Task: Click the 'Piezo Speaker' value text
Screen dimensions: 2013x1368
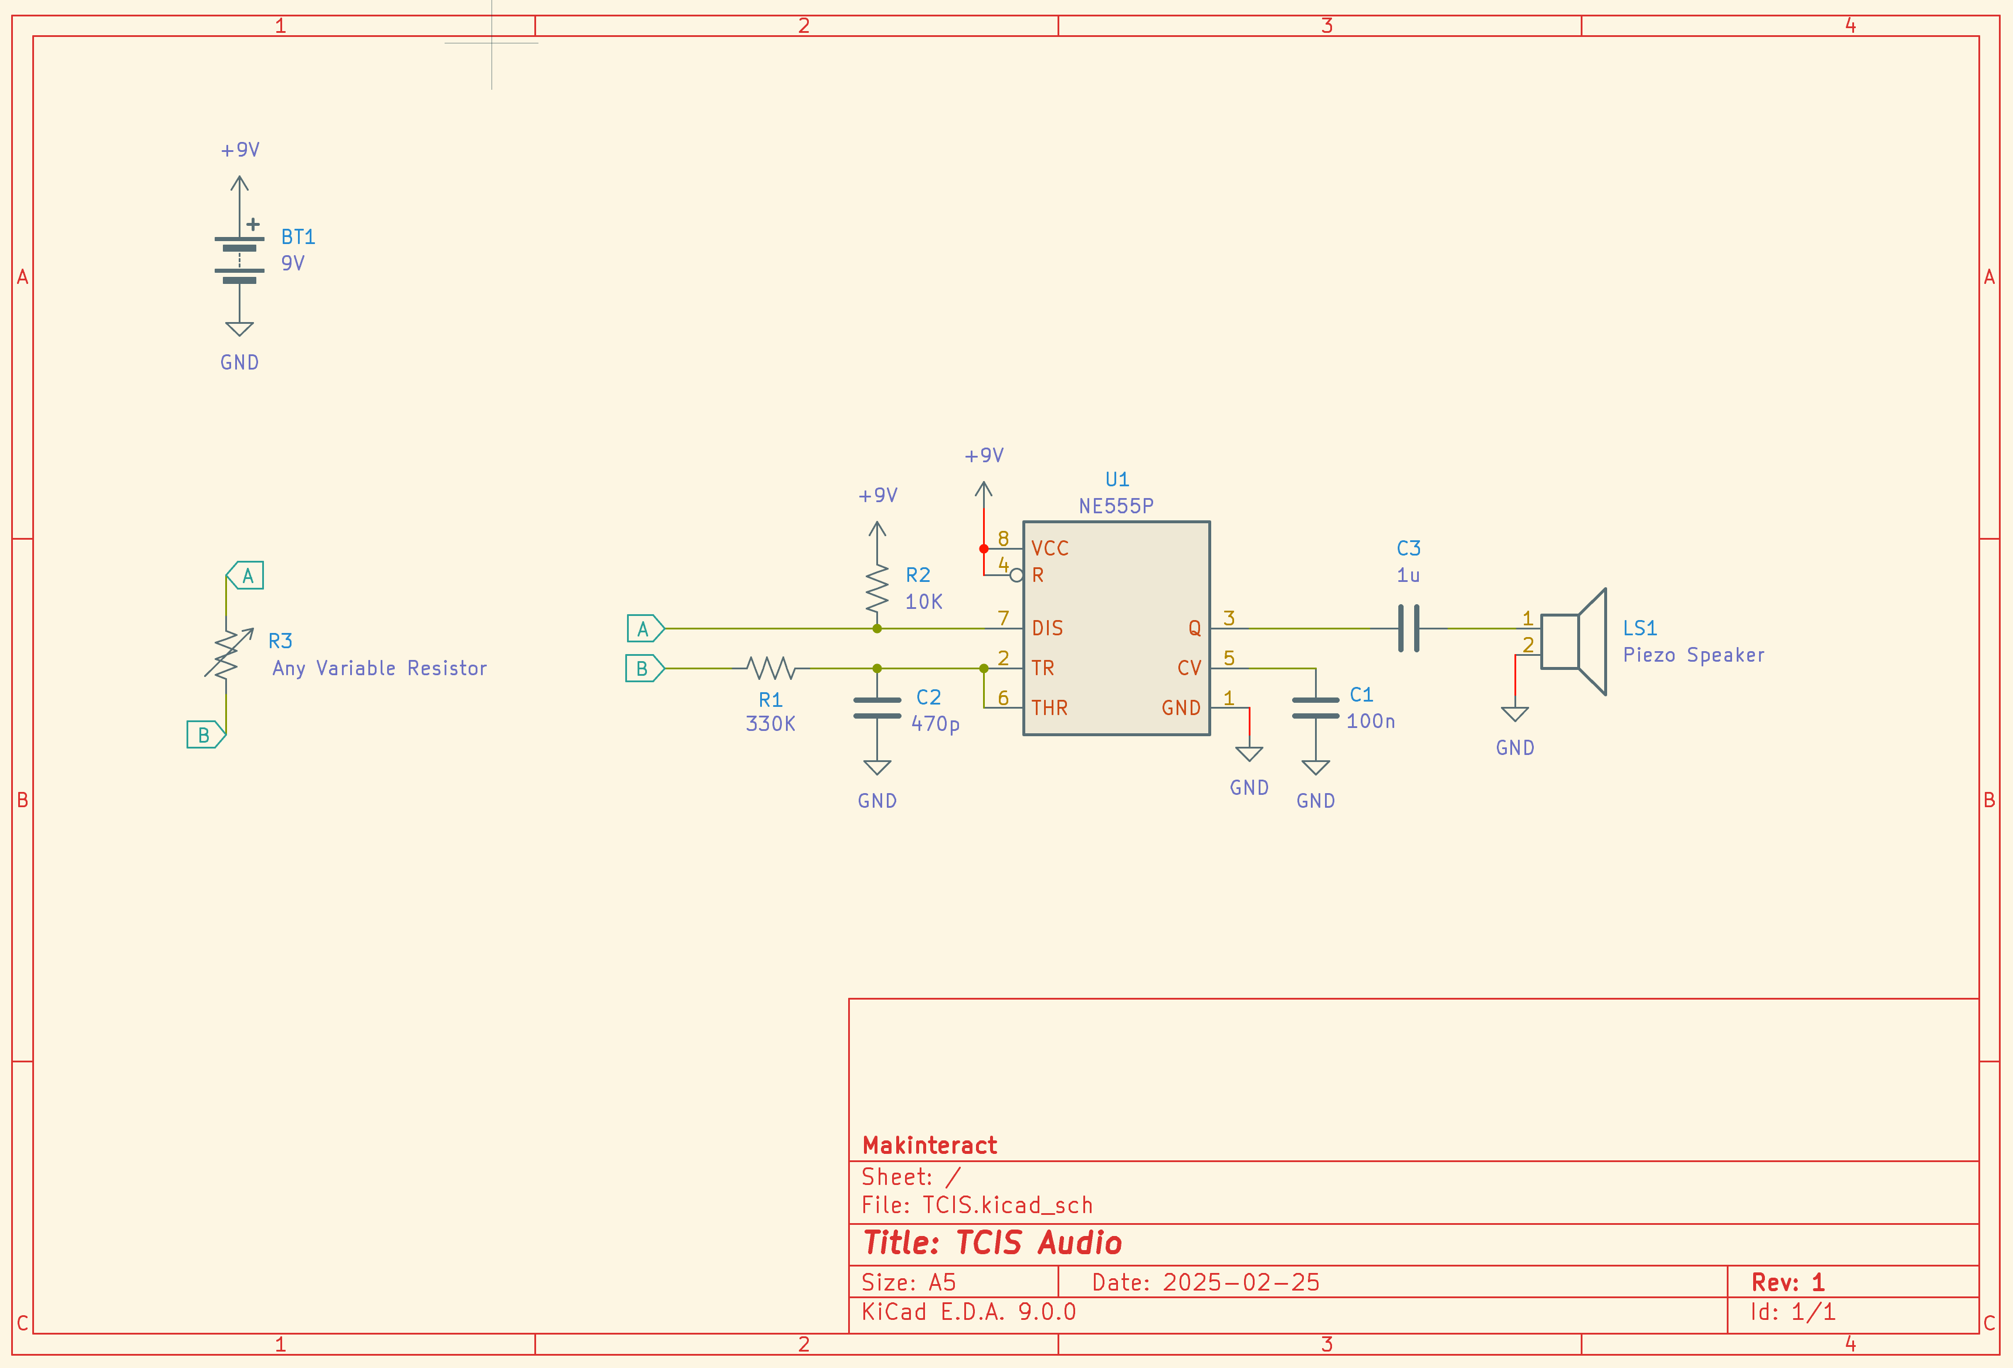Action: pyautogui.click(x=1693, y=655)
